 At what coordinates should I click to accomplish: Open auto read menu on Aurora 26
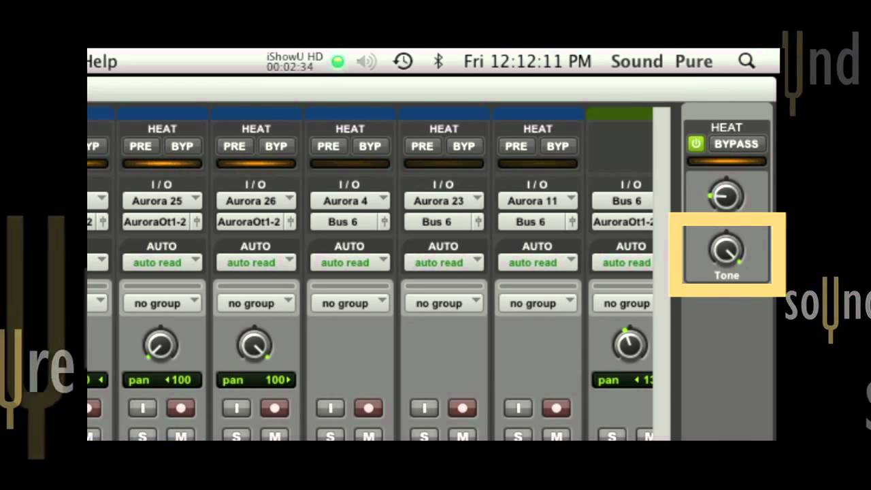coord(256,262)
